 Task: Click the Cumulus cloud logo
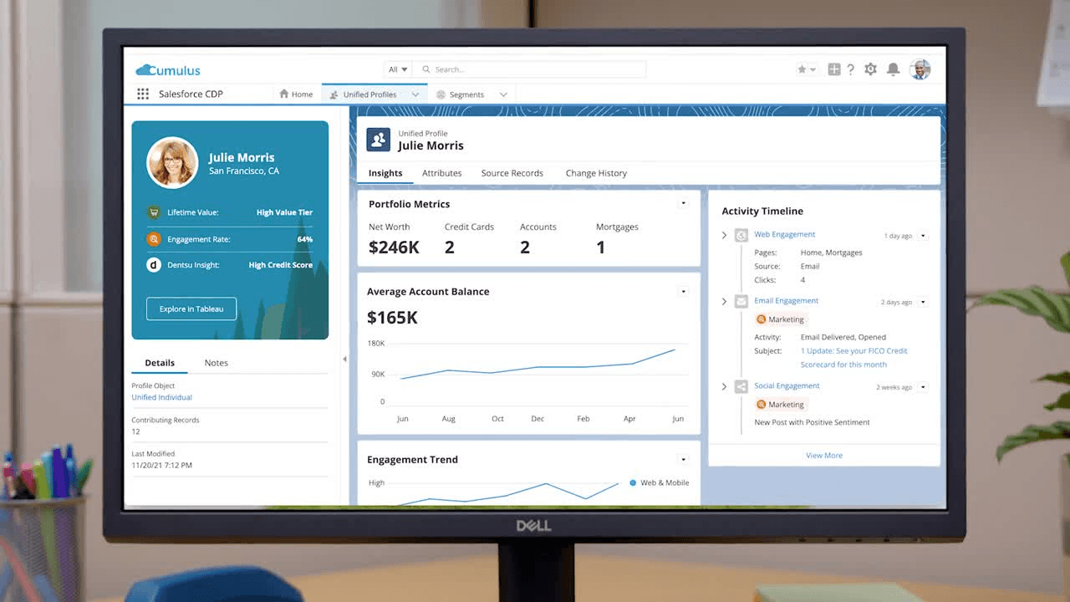point(168,70)
